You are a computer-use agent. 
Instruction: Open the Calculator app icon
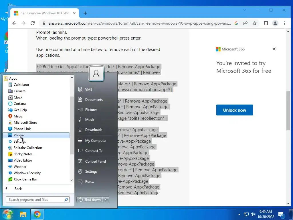[10, 85]
